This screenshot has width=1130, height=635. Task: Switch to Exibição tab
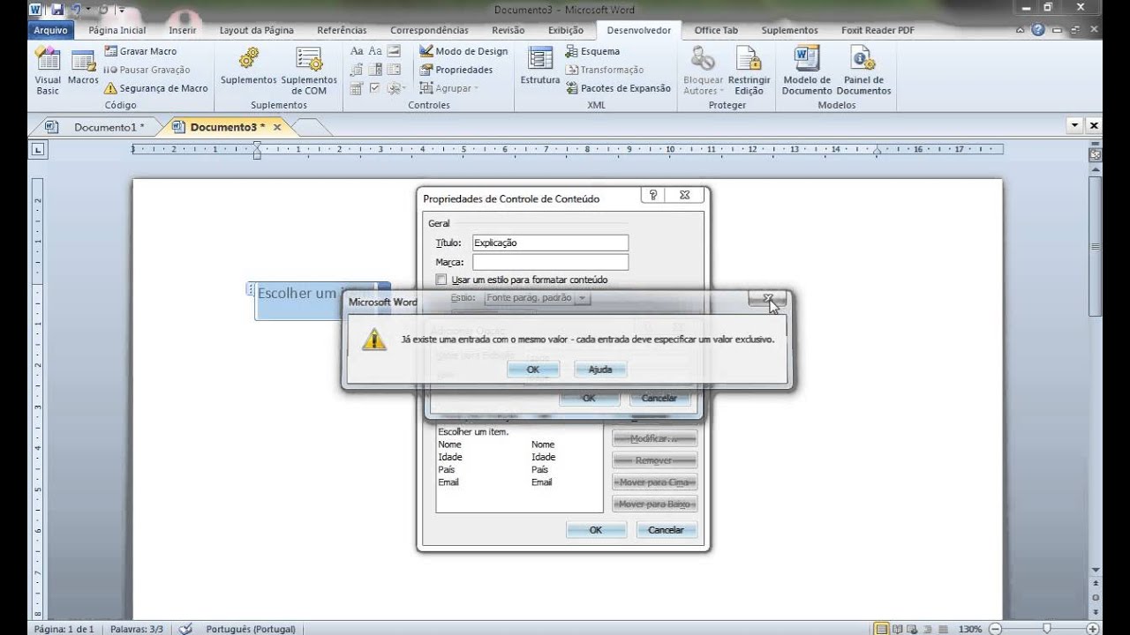(x=566, y=30)
